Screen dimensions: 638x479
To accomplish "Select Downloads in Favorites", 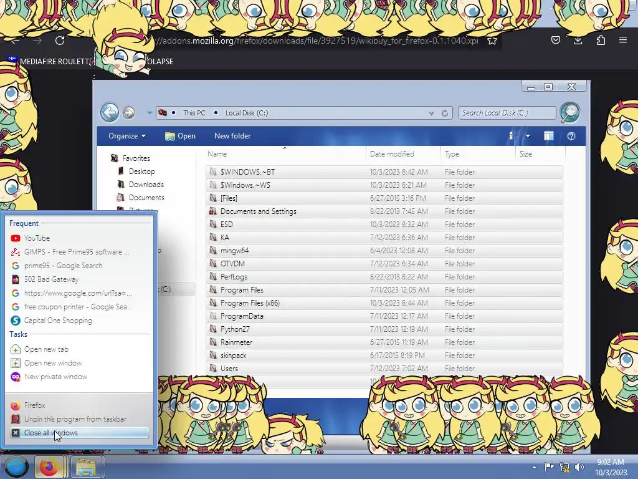I will coord(146,185).
